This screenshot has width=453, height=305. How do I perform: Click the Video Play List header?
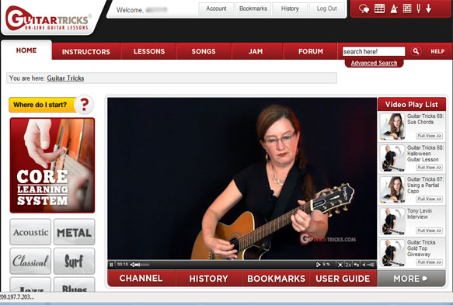[411, 105]
